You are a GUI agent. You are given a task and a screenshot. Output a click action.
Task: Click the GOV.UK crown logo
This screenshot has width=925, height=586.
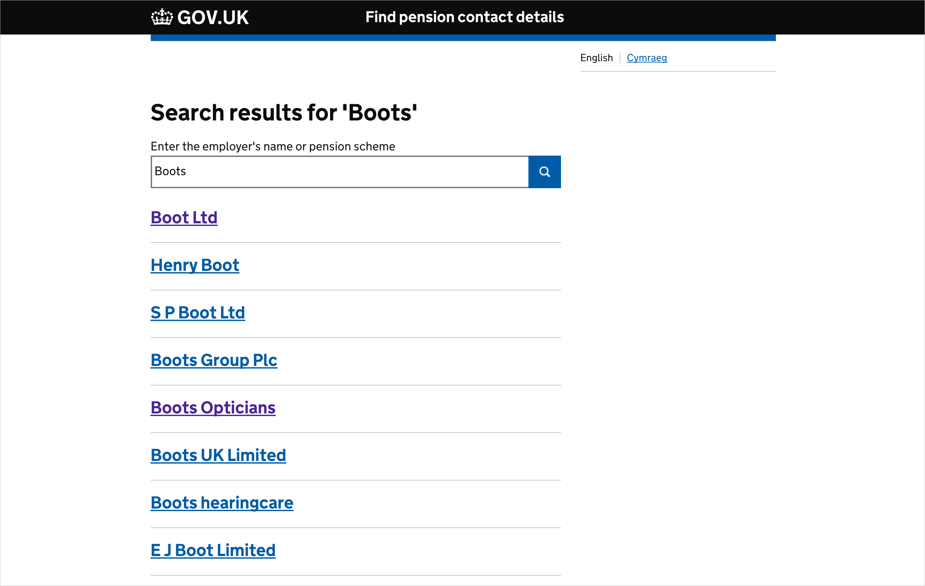click(x=162, y=17)
